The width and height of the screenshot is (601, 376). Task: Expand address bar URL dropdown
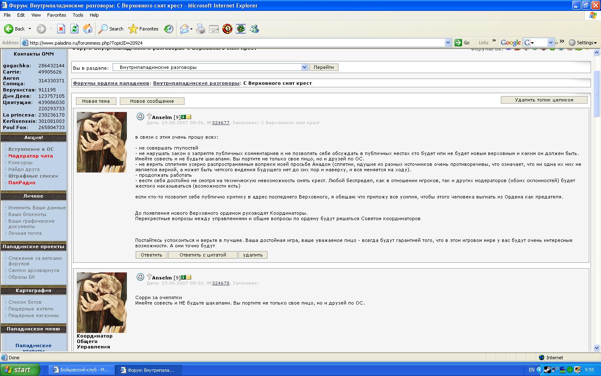(x=448, y=43)
